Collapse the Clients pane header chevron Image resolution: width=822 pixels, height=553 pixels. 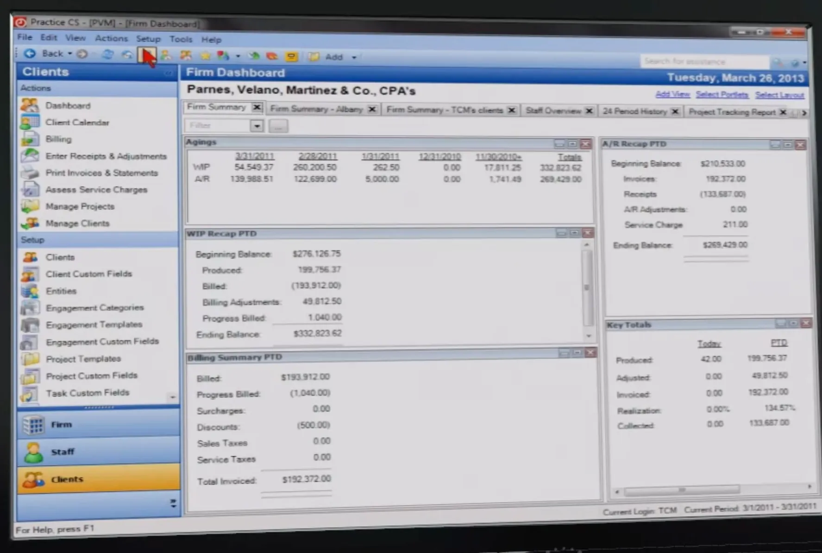click(169, 73)
